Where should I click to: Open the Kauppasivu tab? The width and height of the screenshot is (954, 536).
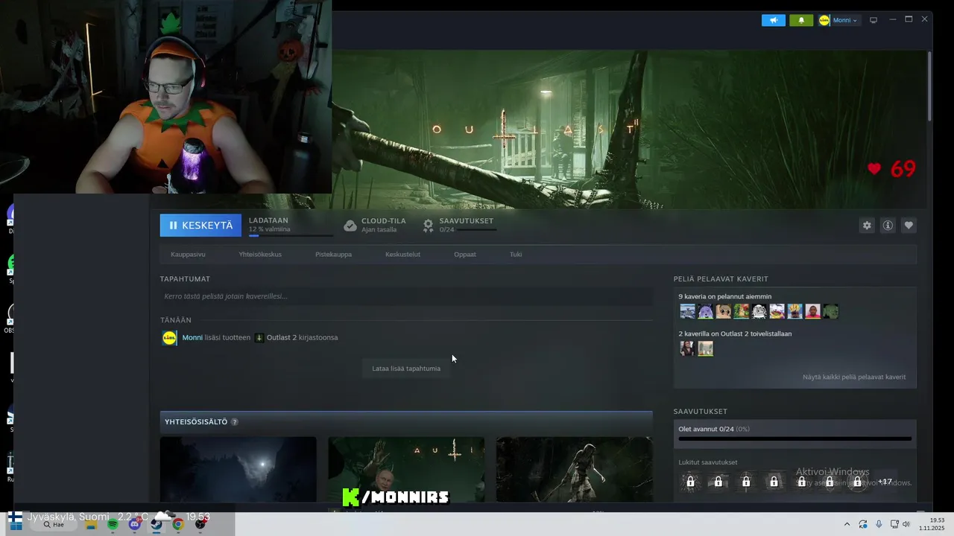pos(188,254)
